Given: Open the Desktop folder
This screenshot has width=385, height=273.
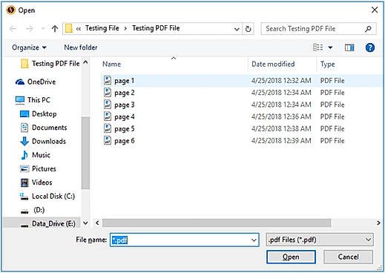Looking at the screenshot, I should click(38, 114).
